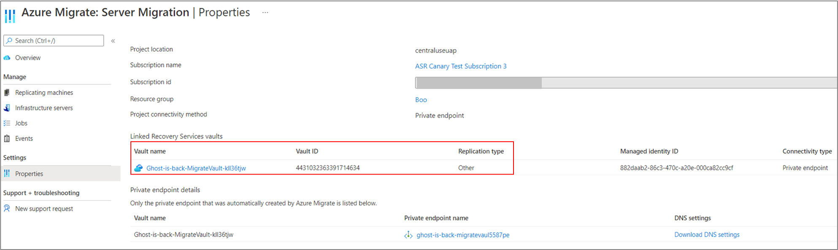Screen dimensions: 838x250
Task: Click Download DNS settings link
Action: (x=707, y=234)
